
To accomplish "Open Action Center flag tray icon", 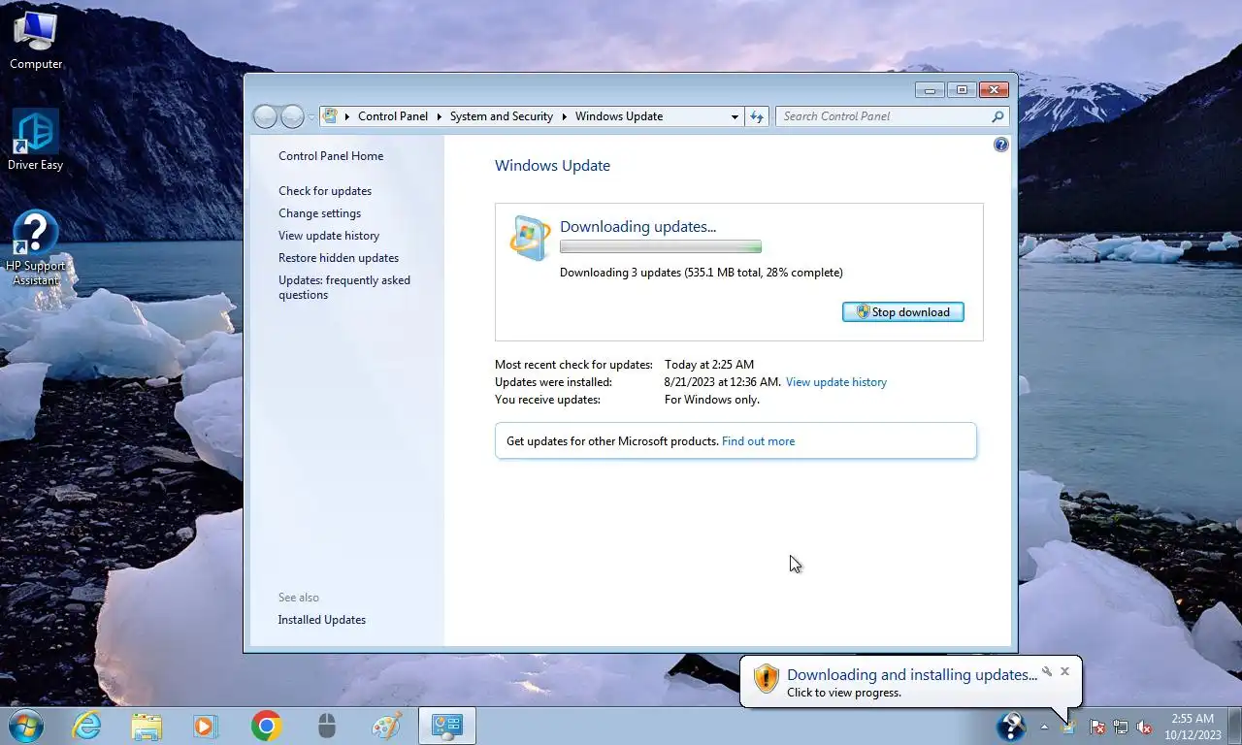I will point(1097,727).
